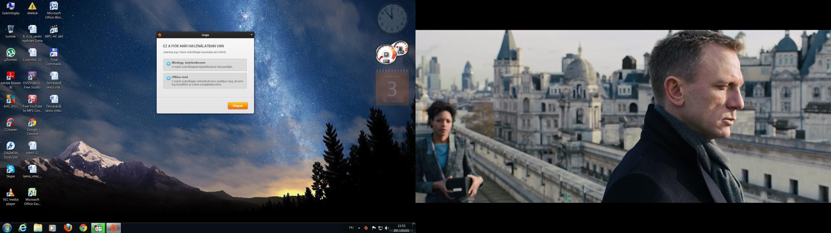
Task: Click the analog clock desktop gadget
Action: [393, 19]
